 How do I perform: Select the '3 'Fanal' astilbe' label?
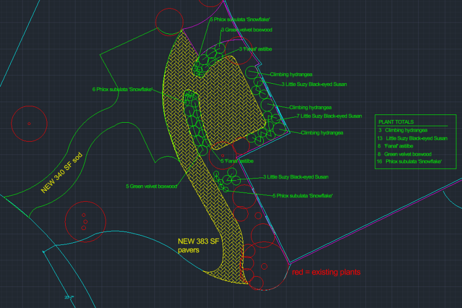coord(256,49)
